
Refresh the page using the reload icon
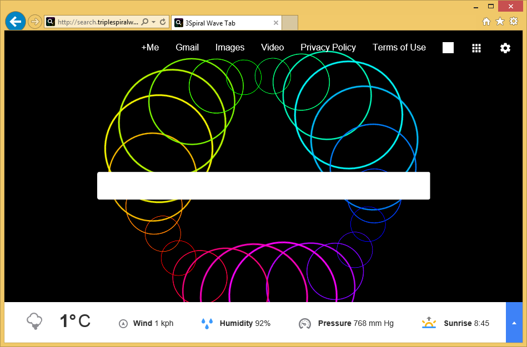[x=163, y=22]
